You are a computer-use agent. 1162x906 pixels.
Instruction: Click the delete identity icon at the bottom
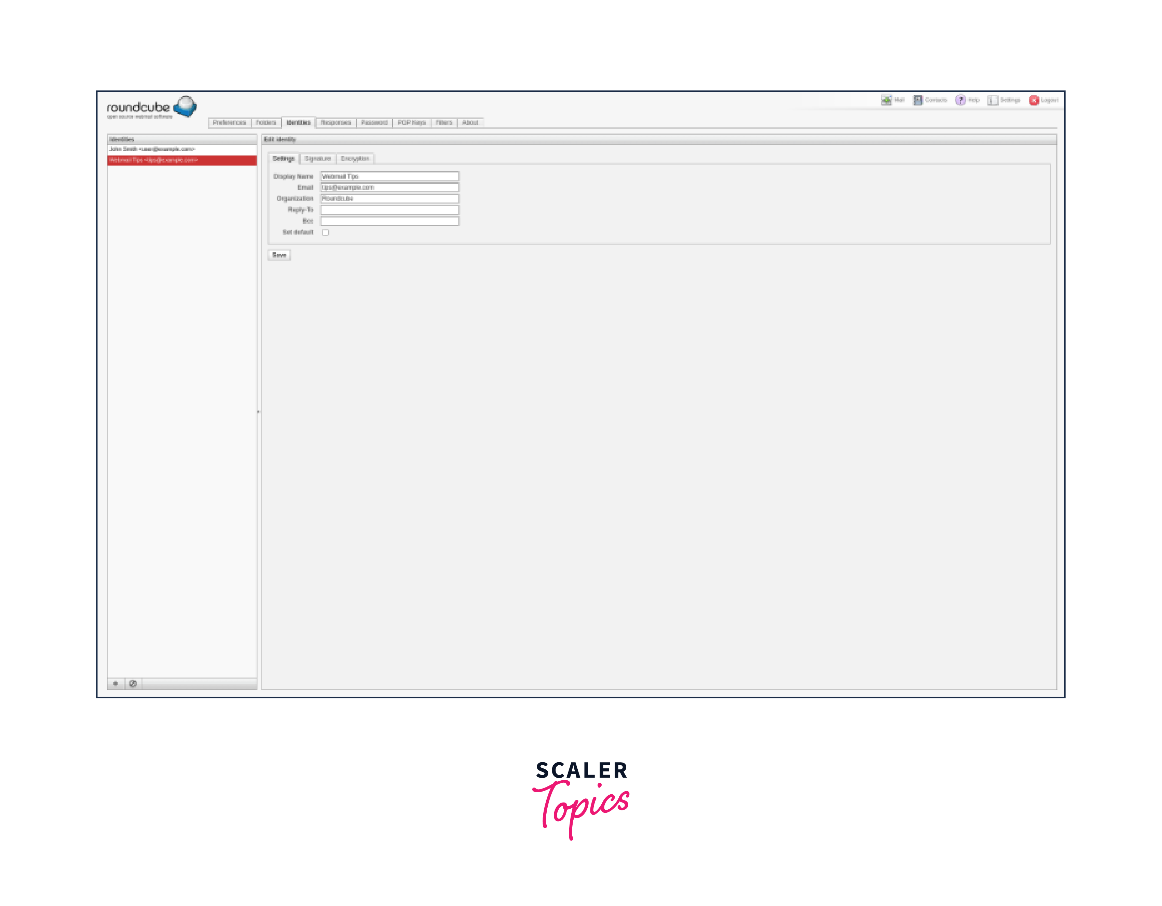pyautogui.click(x=133, y=684)
